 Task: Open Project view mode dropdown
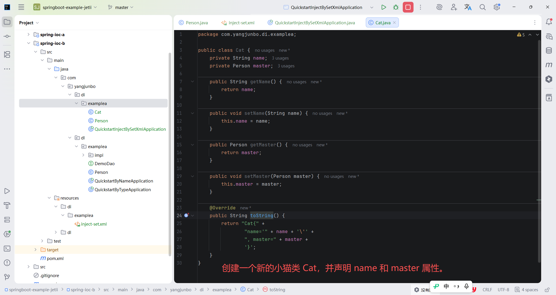click(x=29, y=23)
